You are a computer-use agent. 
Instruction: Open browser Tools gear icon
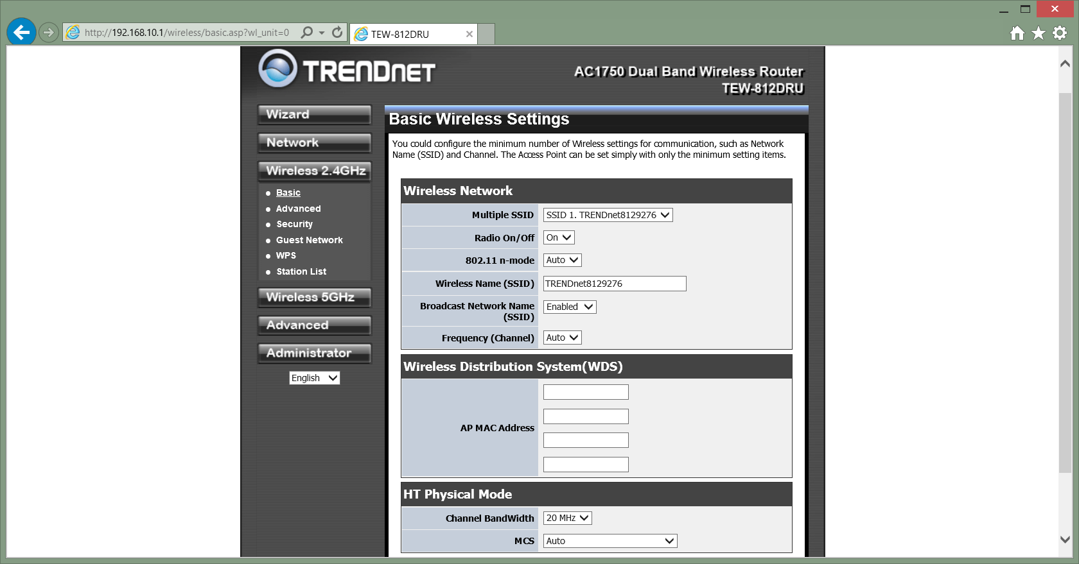click(1060, 33)
